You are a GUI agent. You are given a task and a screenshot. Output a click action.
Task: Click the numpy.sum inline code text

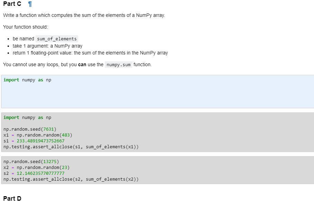(119, 64)
